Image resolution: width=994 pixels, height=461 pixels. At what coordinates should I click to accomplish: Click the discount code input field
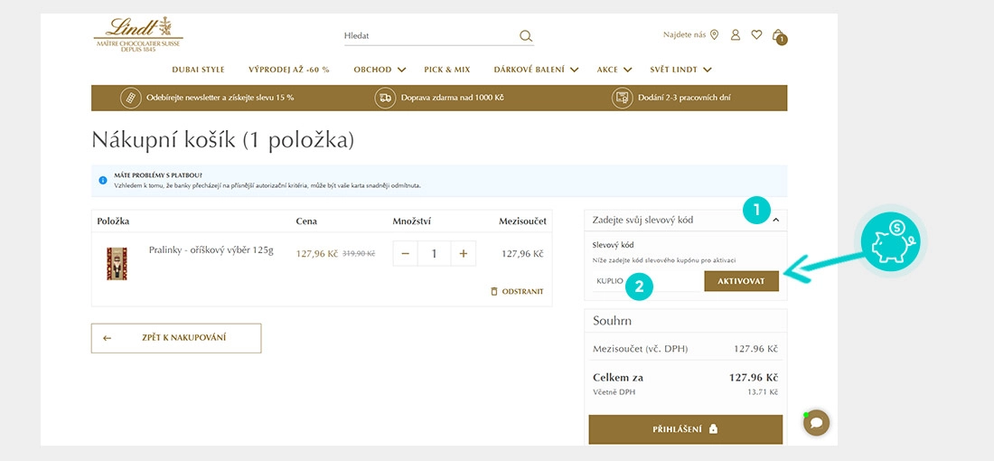pyautogui.click(x=648, y=281)
